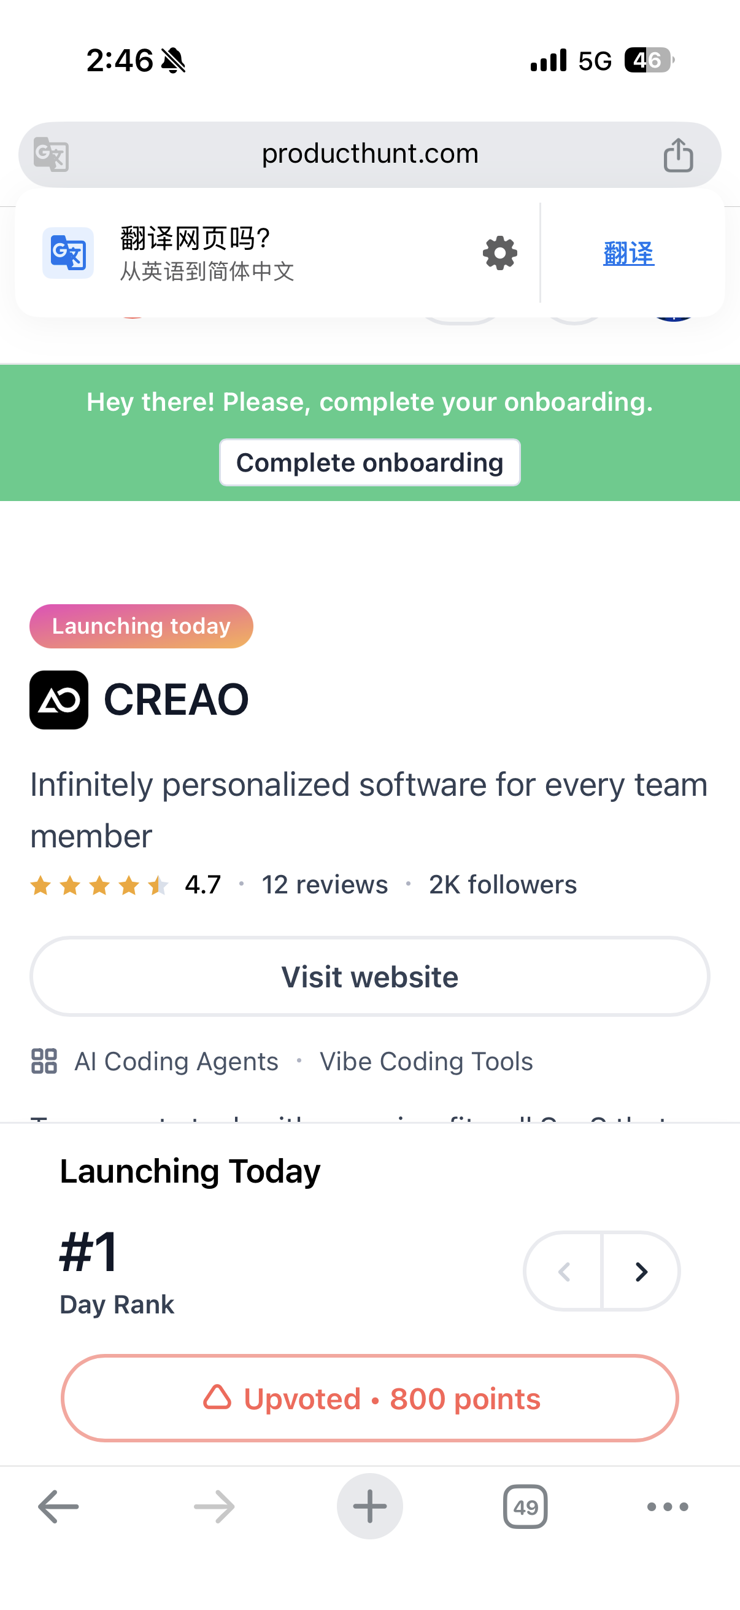Open a new tab with plus button
Screen dimensions: 740x1610
(369, 1506)
